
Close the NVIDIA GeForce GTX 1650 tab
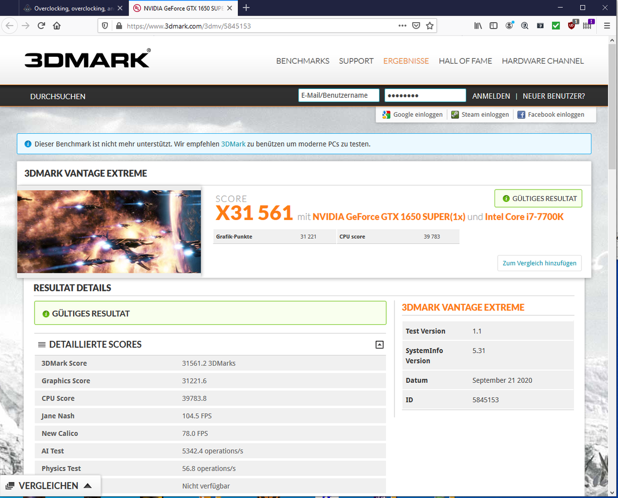point(230,8)
